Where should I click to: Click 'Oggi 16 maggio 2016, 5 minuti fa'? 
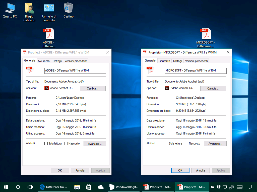click(x=75, y=133)
